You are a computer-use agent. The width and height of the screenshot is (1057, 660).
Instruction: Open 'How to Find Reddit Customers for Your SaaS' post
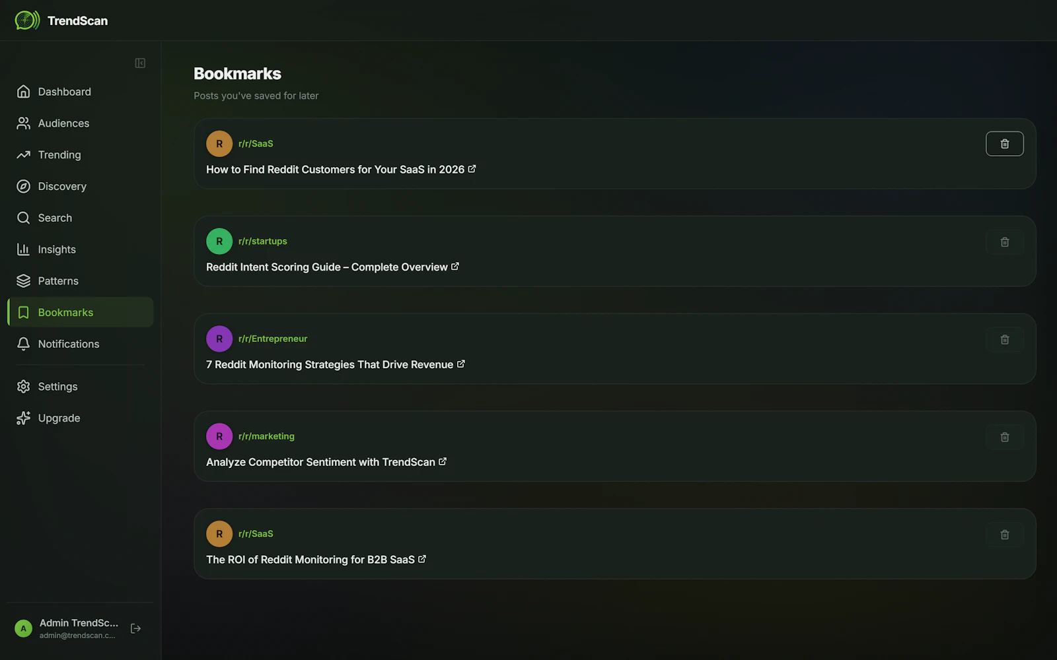pyautogui.click(x=335, y=170)
